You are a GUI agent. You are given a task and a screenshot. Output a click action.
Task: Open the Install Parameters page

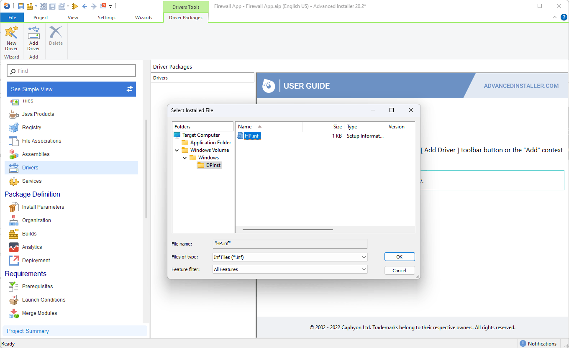click(x=43, y=207)
